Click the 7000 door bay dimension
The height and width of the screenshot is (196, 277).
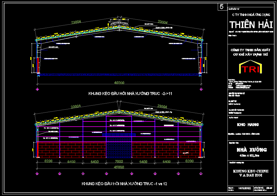pyautogui.click(x=119, y=161)
